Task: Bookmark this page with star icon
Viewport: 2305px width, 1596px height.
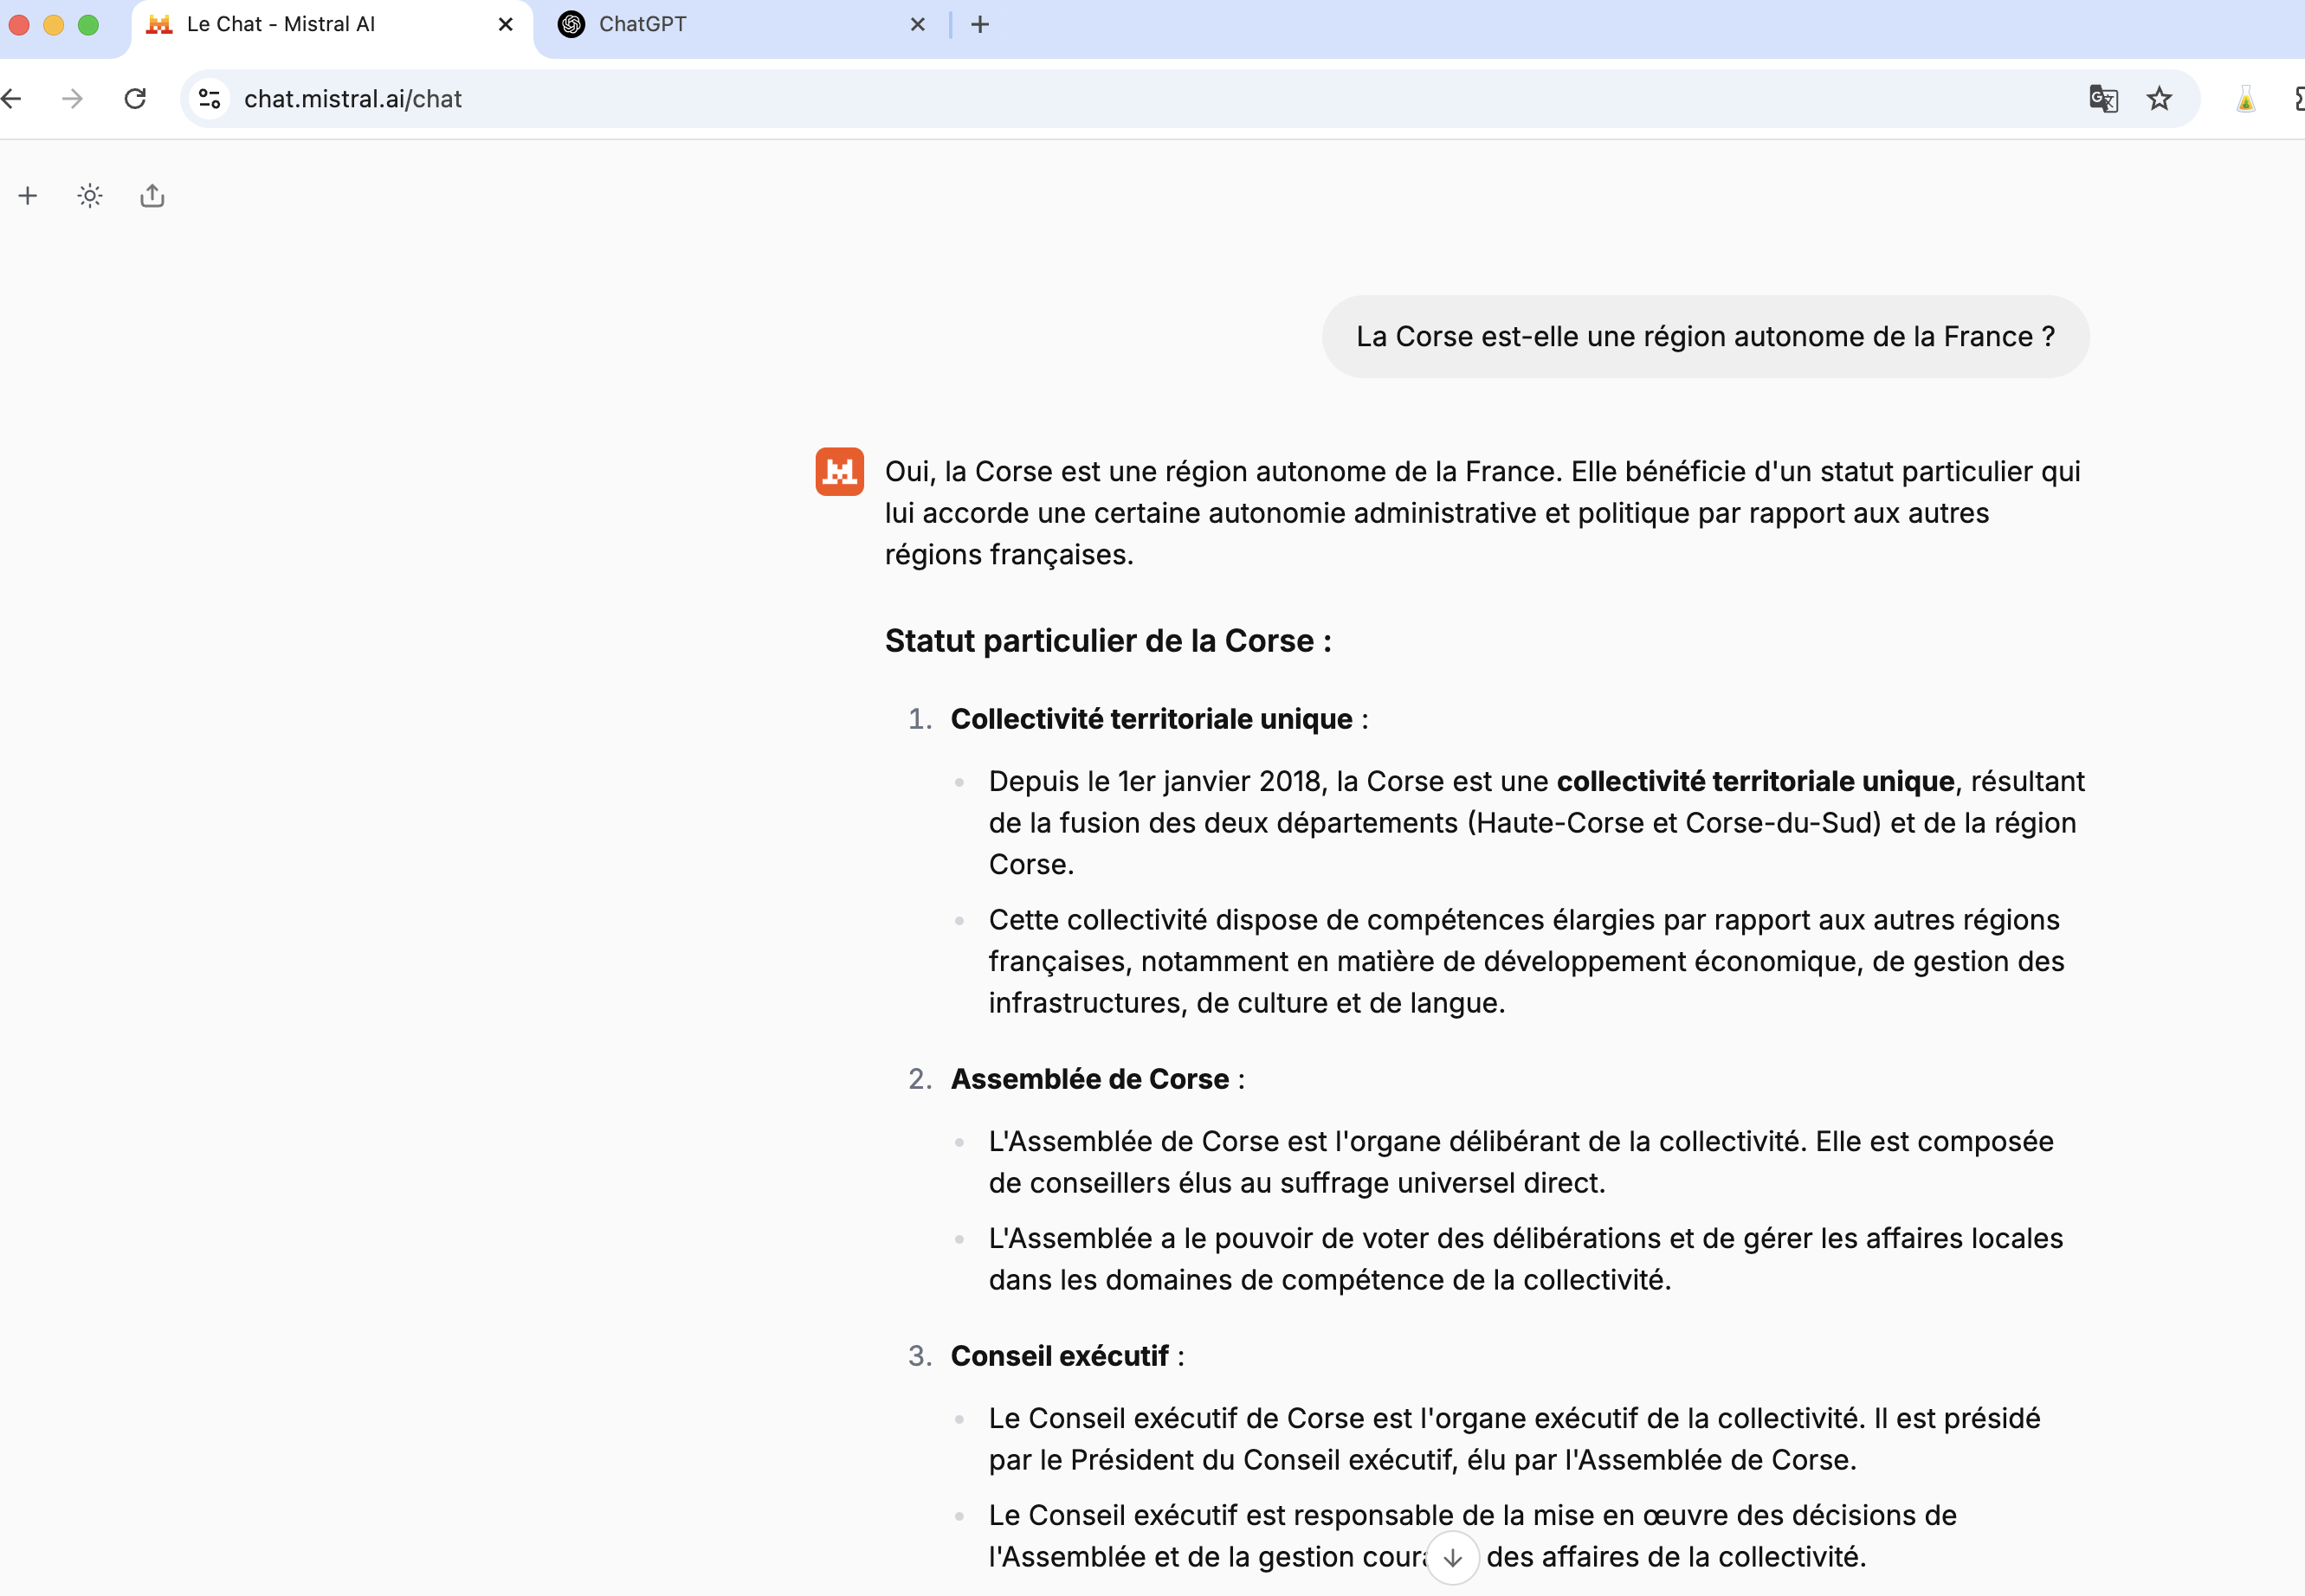Action: 2159,99
